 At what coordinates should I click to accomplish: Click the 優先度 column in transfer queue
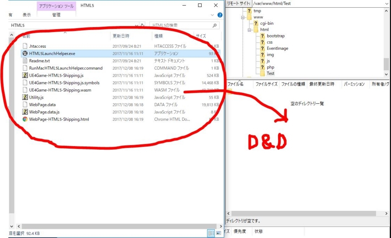pyautogui.click(x=240, y=231)
